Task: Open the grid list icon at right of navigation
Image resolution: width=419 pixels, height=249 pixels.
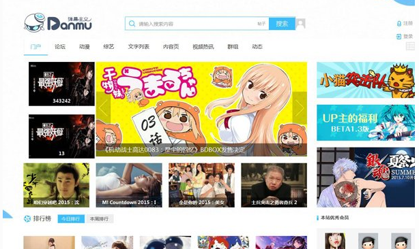Action: coord(410,46)
